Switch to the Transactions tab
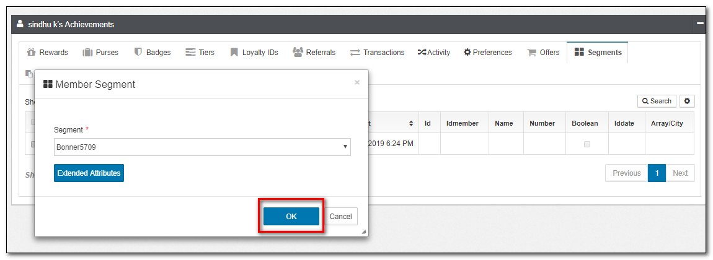713x260 pixels. pyautogui.click(x=377, y=53)
